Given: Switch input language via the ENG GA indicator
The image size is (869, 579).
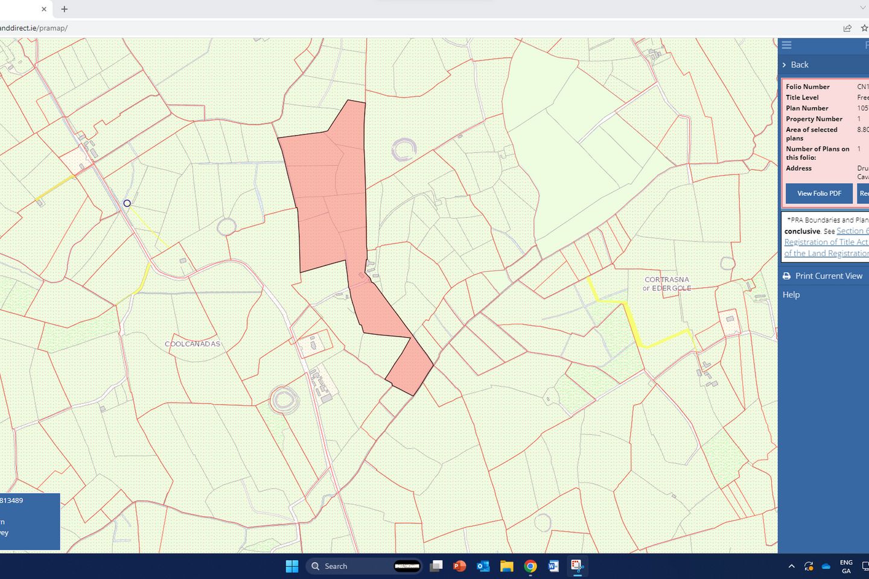Looking at the screenshot, I should tap(846, 566).
